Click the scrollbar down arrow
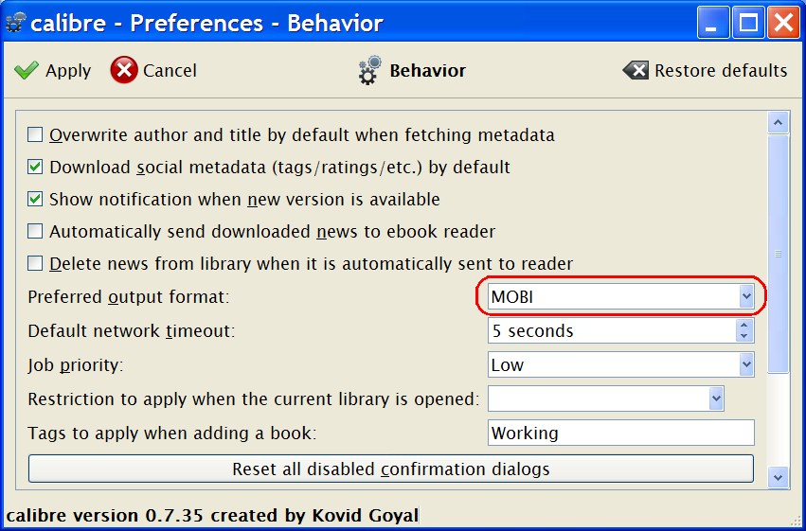Screen dimensions: 806x531 tap(778, 478)
